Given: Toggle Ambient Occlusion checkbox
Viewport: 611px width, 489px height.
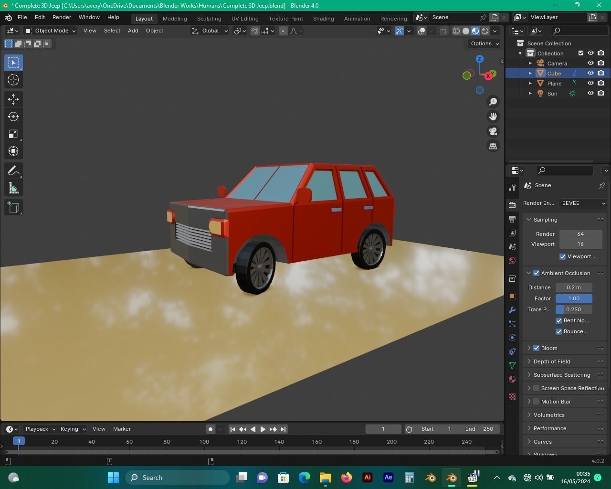Looking at the screenshot, I should click(x=536, y=273).
